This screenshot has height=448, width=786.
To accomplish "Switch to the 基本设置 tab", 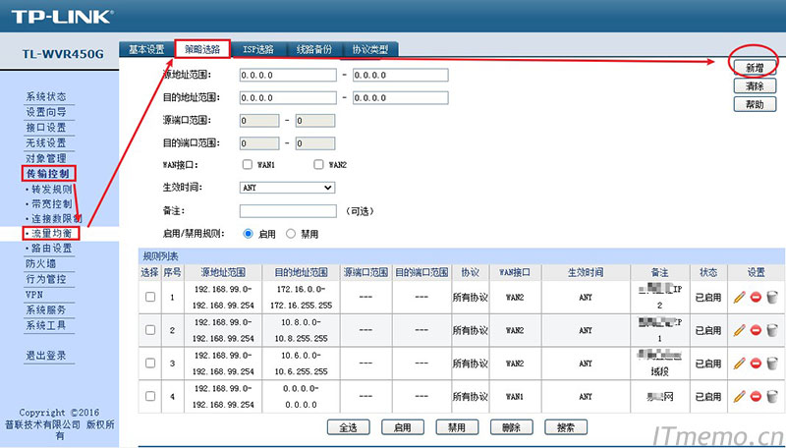I will (x=146, y=49).
